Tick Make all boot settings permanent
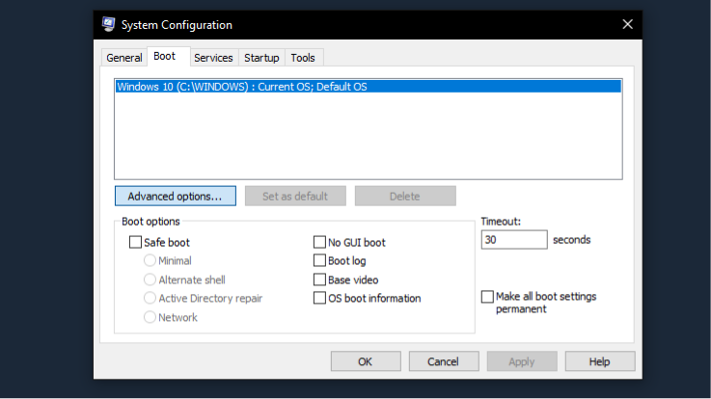 coord(487,297)
